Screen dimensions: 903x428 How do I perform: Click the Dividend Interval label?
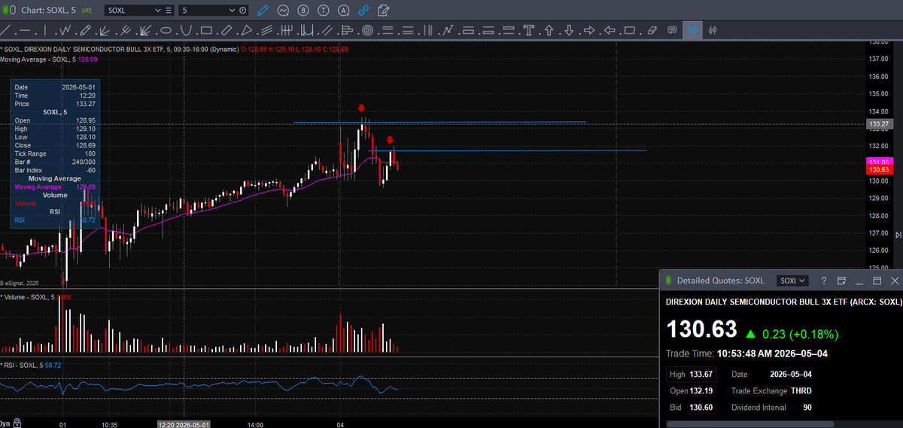(x=759, y=407)
